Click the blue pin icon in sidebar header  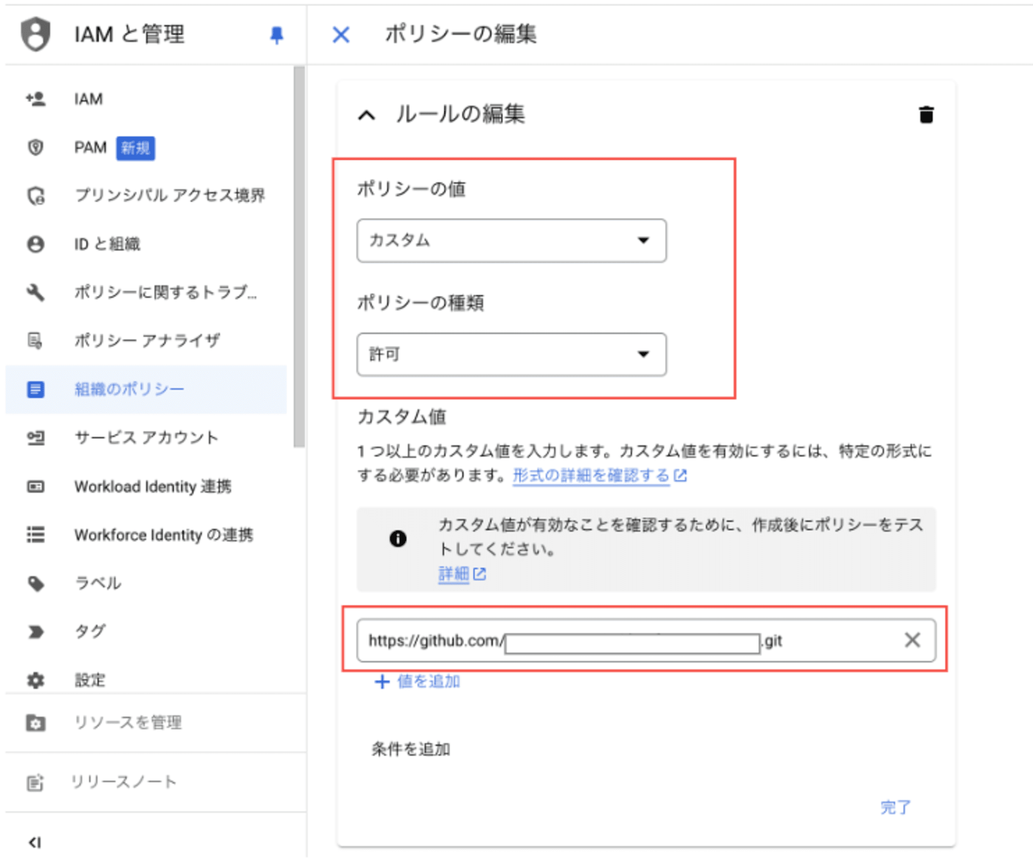coord(277,35)
